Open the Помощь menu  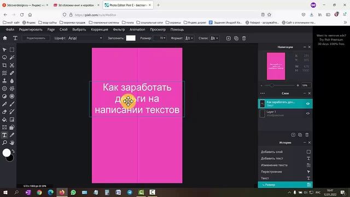(x=177, y=30)
